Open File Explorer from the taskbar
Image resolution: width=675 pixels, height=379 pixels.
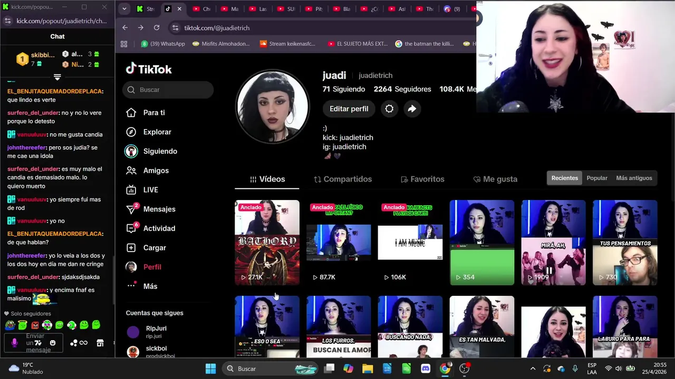tap(368, 368)
